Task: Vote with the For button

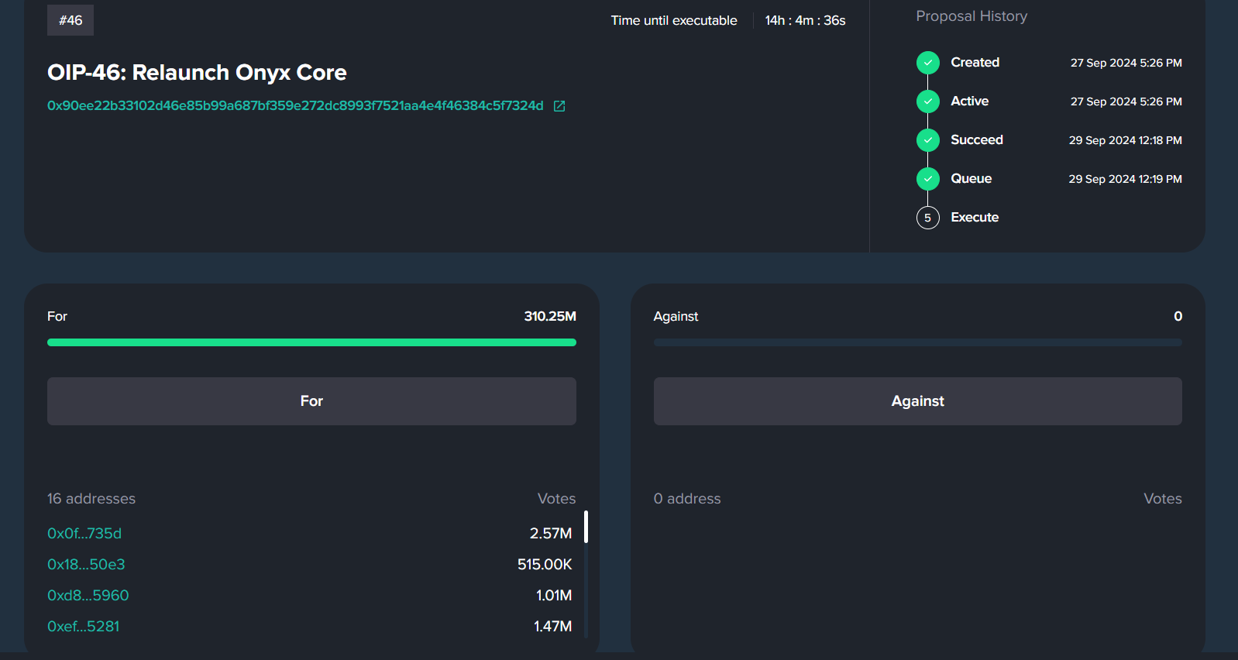Action: click(311, 401)
